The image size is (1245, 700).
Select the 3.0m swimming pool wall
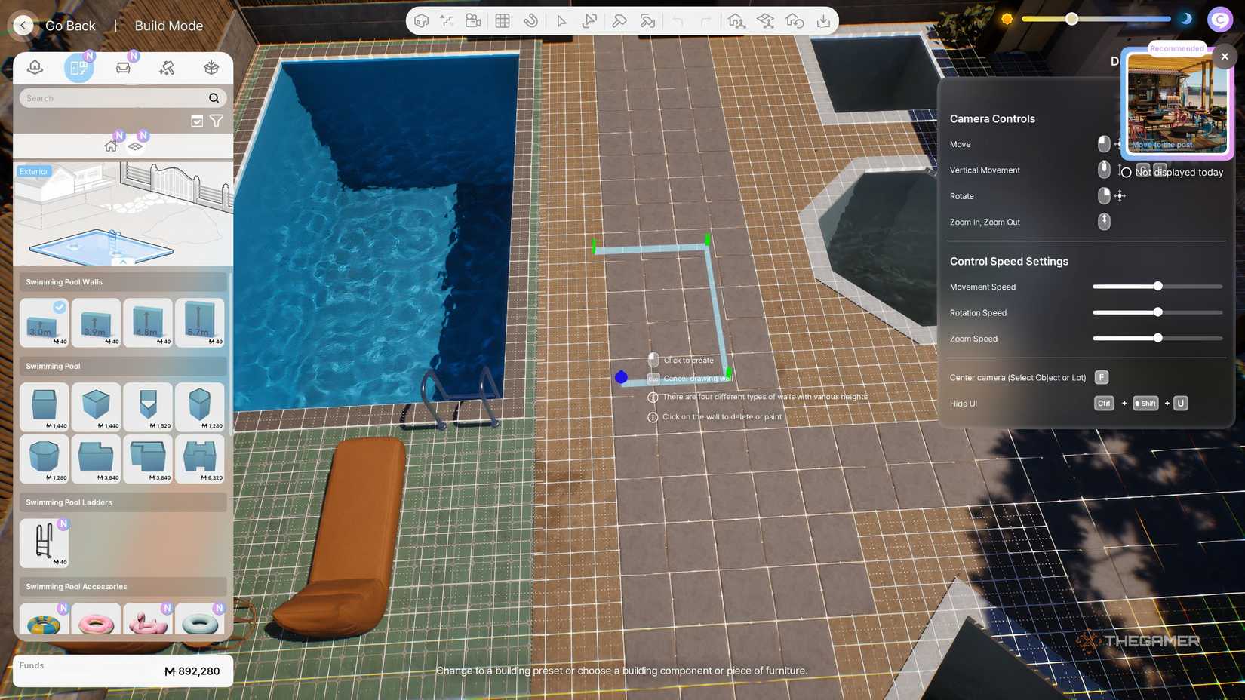pyautogui.click(x=44, y=322)
